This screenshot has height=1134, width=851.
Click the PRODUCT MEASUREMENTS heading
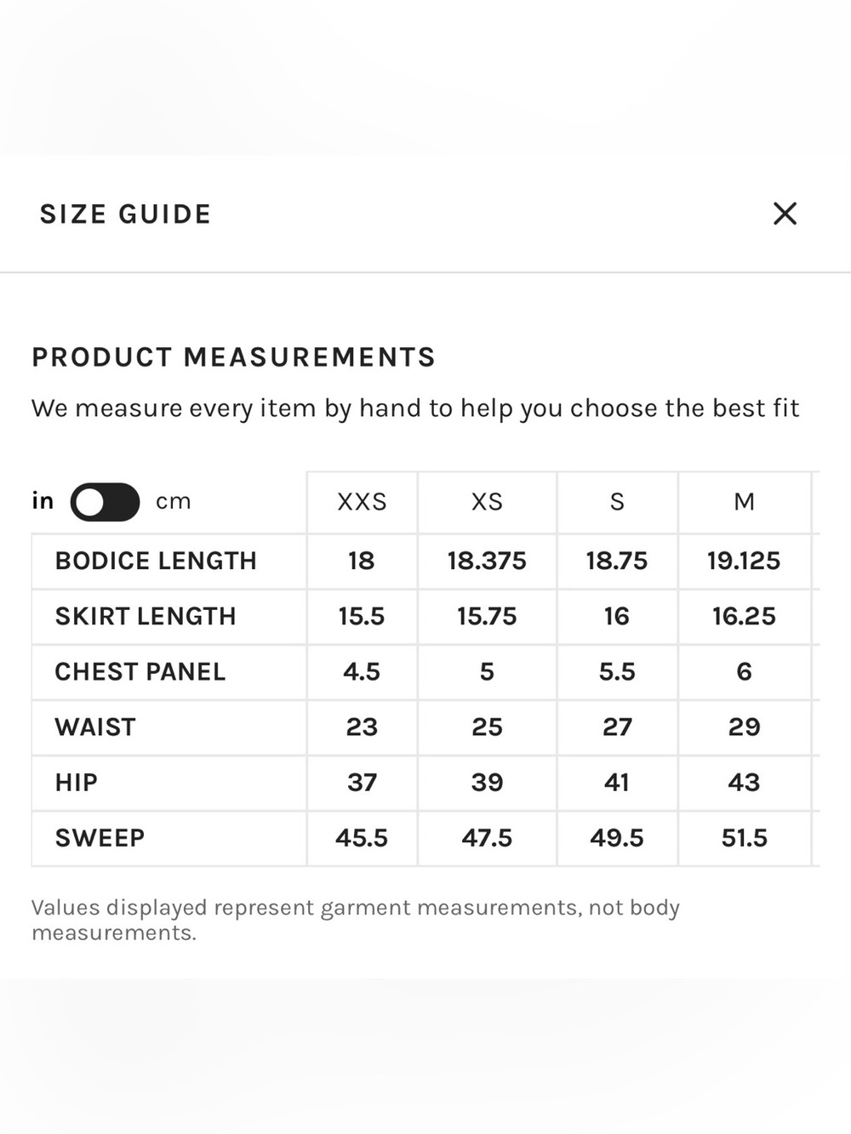click(233, 357)
